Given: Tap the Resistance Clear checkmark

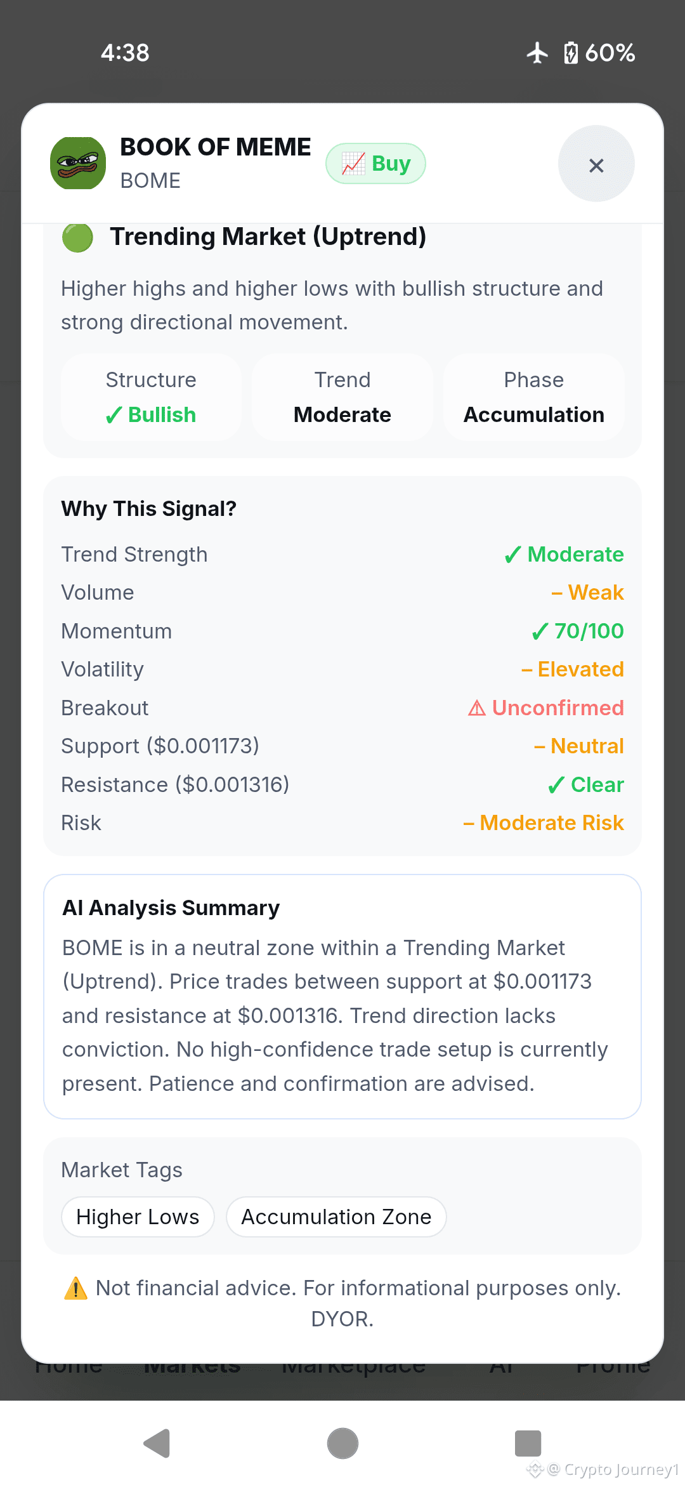Looking at the screenshot, I should point(556,785).
